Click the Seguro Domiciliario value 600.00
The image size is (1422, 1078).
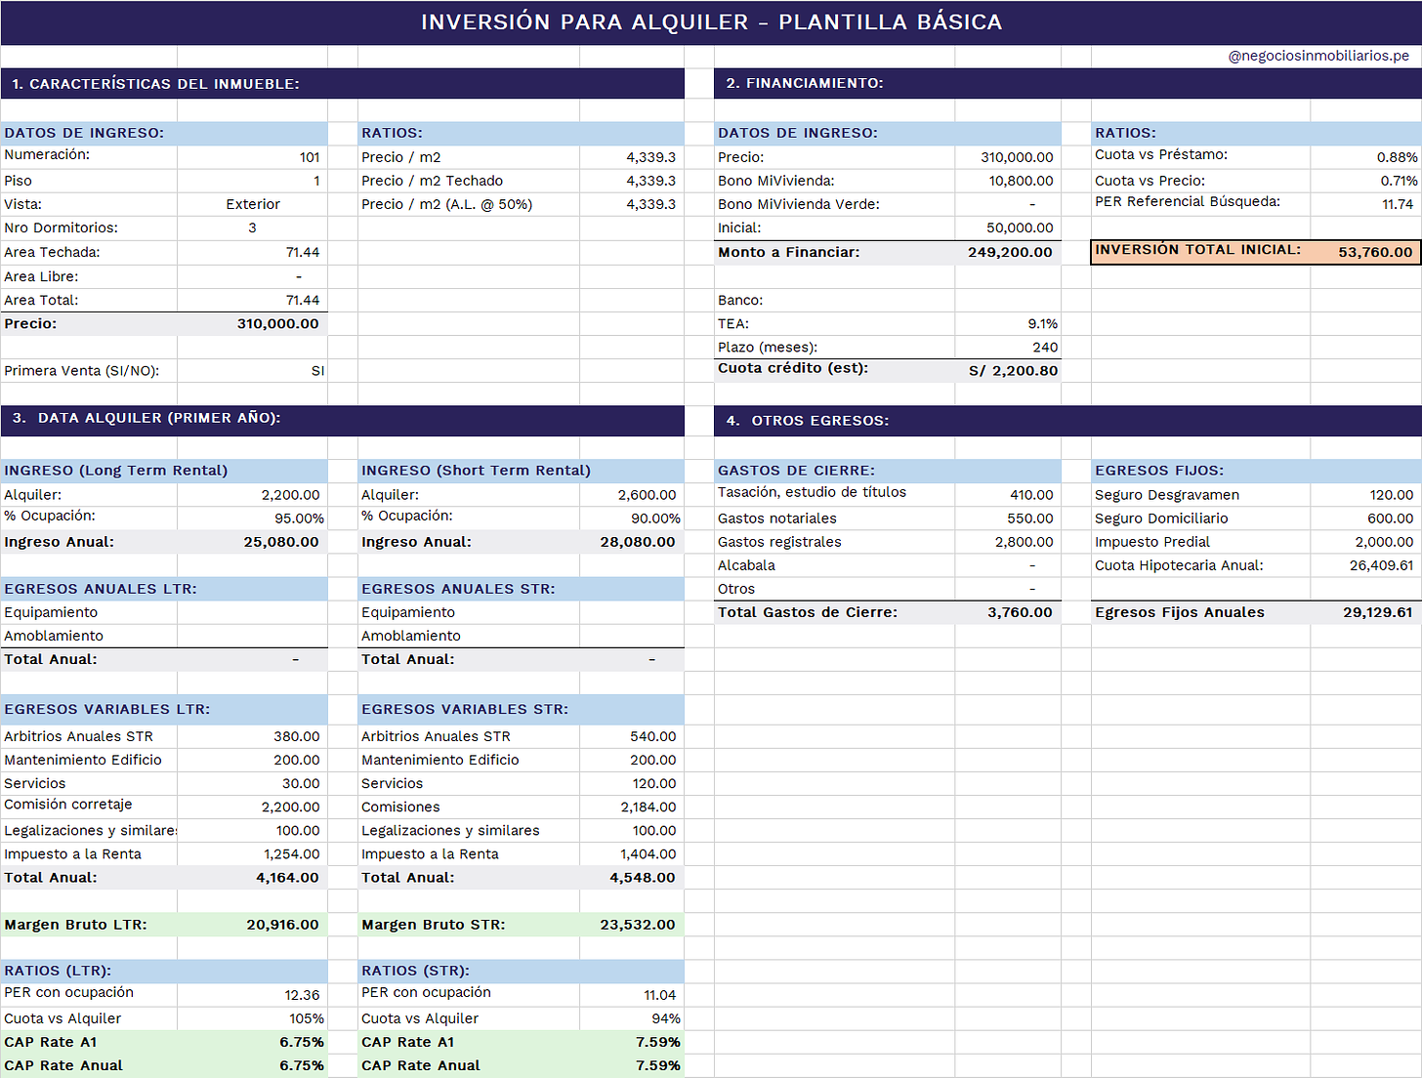click(x=1365, y=518)
